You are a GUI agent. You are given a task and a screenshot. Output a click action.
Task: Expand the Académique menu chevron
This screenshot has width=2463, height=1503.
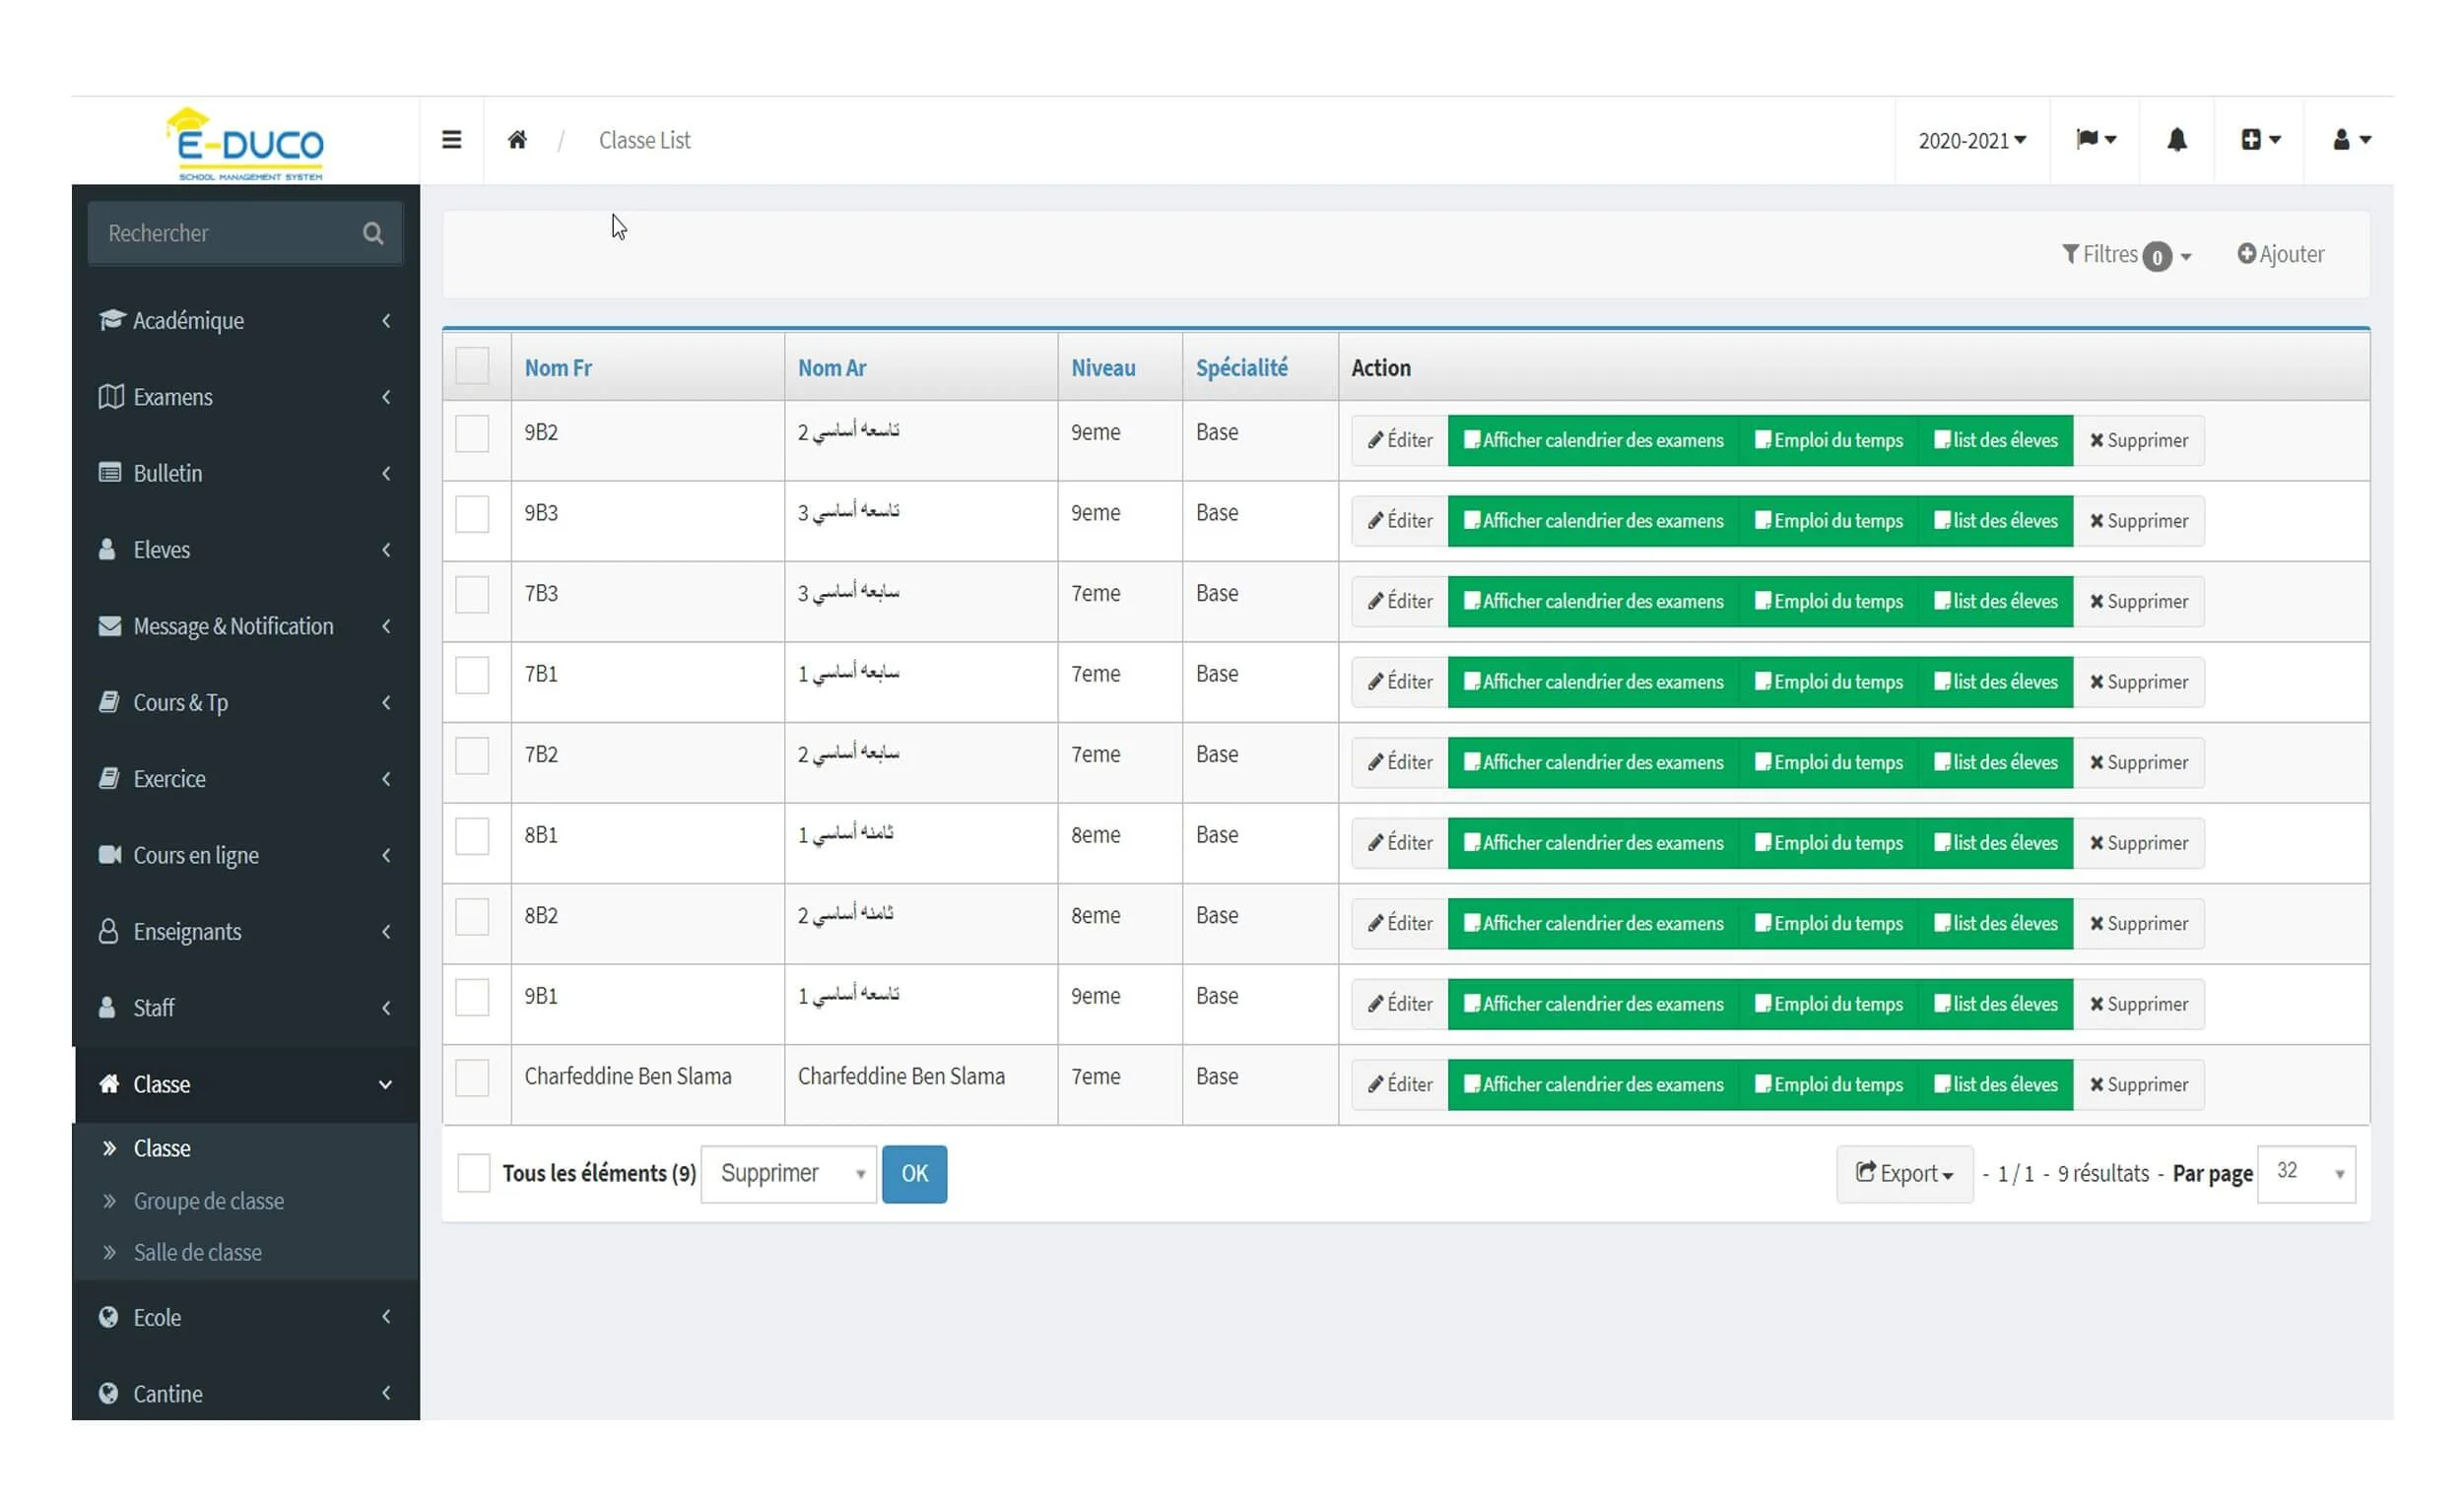(x=386, y=321)
